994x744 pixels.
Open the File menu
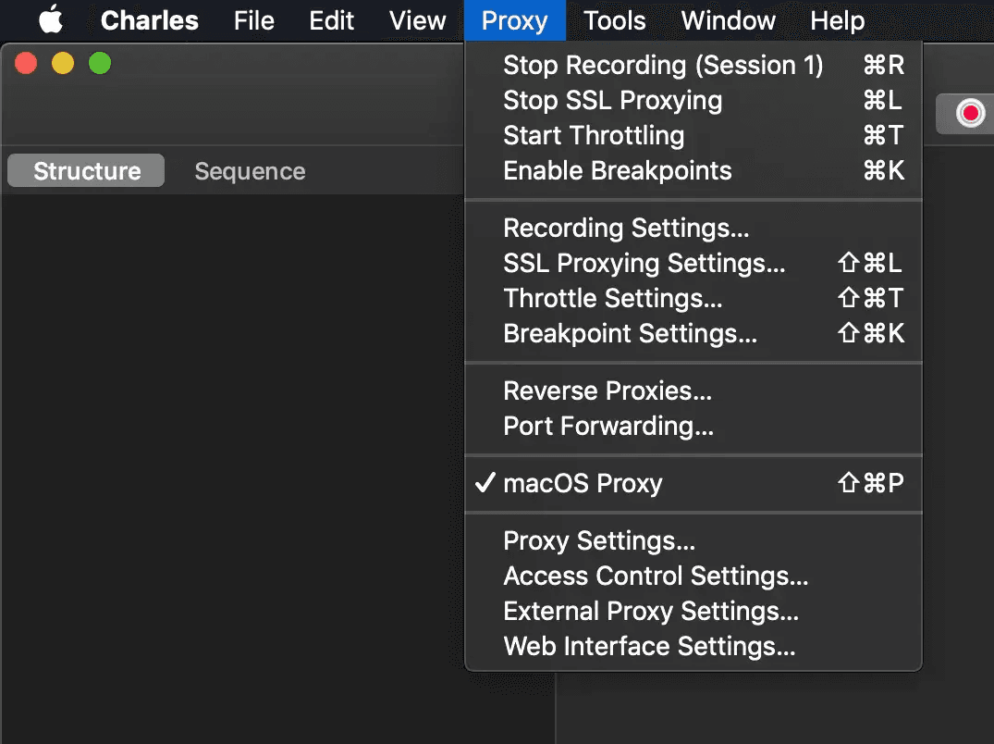[253, 20]
